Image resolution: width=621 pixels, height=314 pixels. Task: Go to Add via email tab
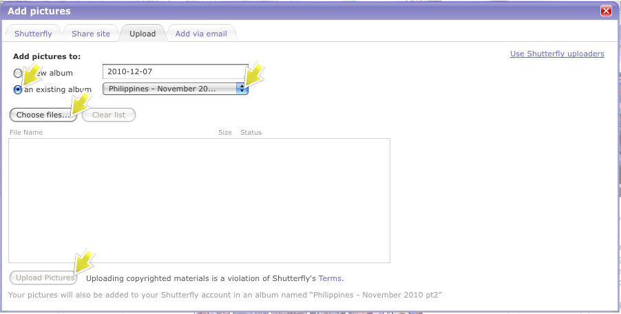coord(201,34)
